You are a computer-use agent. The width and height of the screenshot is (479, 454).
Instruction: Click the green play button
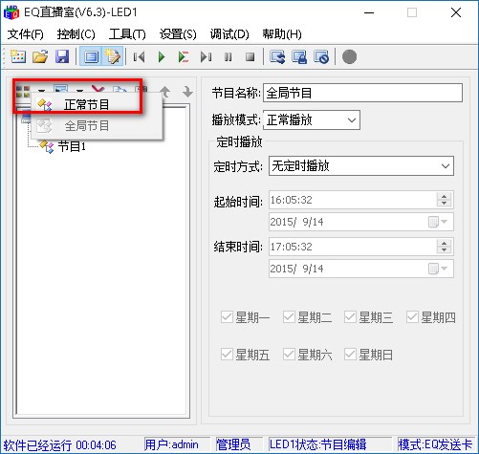(x=162, y=57)
